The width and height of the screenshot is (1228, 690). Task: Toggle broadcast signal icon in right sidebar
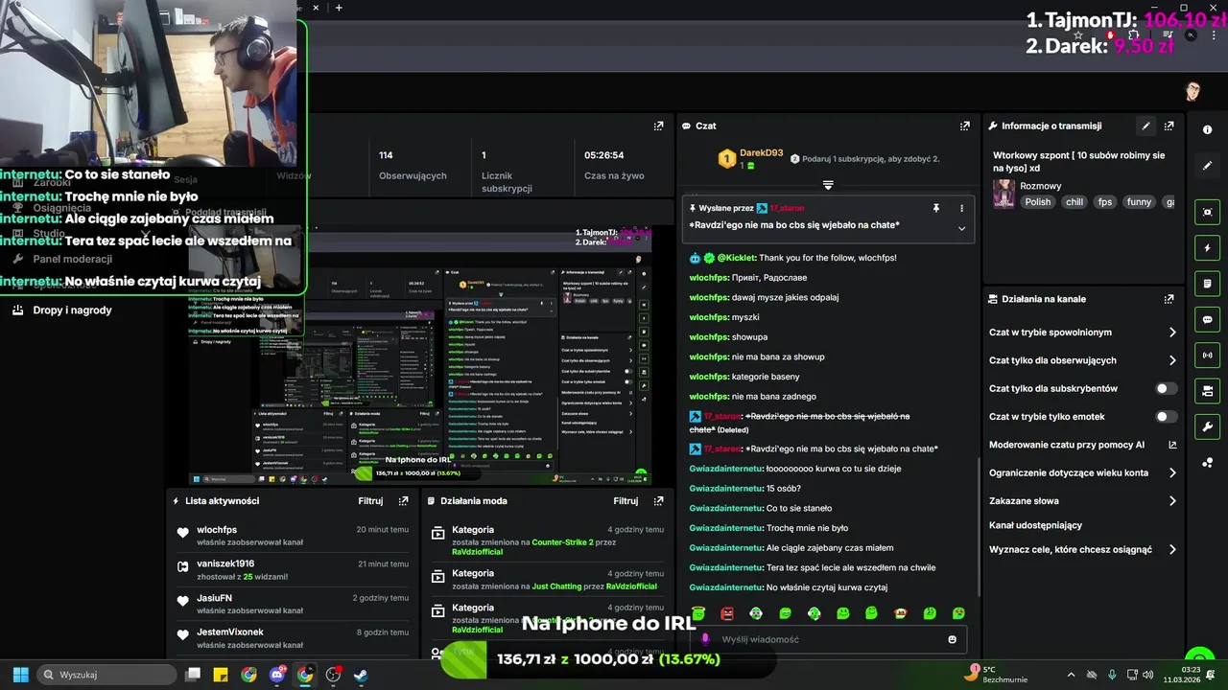(1207, 356)
